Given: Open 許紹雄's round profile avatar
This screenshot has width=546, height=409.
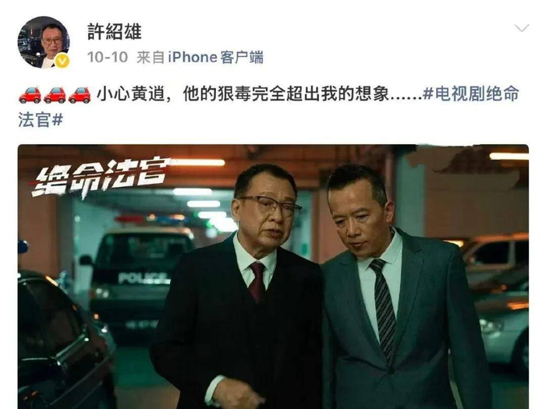Looking at the screenshot, I should tap(44, 42).
